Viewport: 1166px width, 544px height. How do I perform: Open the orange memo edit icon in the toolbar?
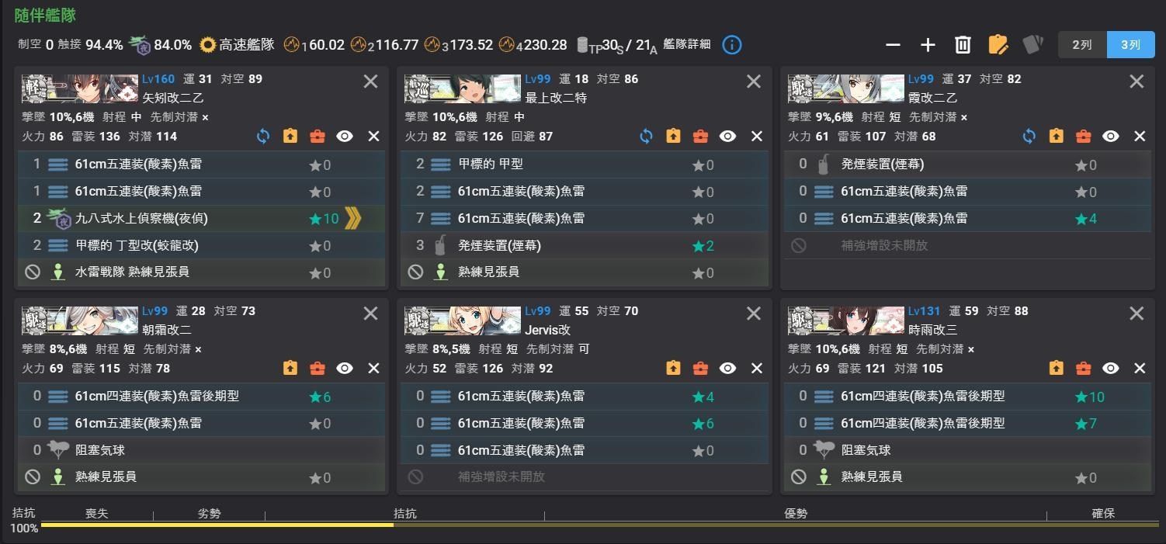pyautogui.click(x=998, y=45)
